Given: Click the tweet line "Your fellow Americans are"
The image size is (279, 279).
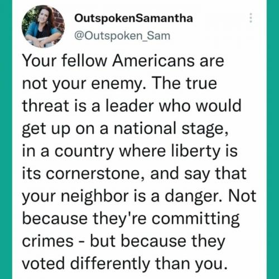Looking at the screenshot, I should (123, 61).
